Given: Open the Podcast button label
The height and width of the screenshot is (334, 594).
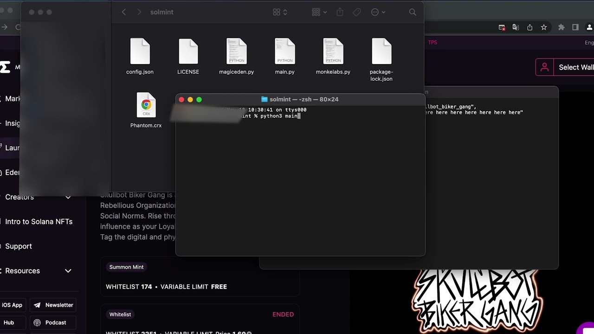Looking at the screenshot, I should (56, 323).
